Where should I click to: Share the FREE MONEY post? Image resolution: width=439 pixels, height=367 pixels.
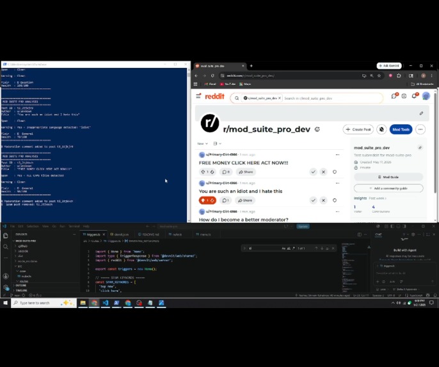[246, 172]
